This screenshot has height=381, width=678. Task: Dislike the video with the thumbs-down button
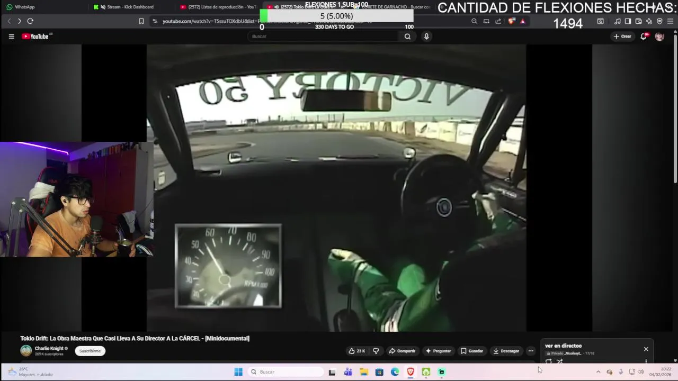376,351
